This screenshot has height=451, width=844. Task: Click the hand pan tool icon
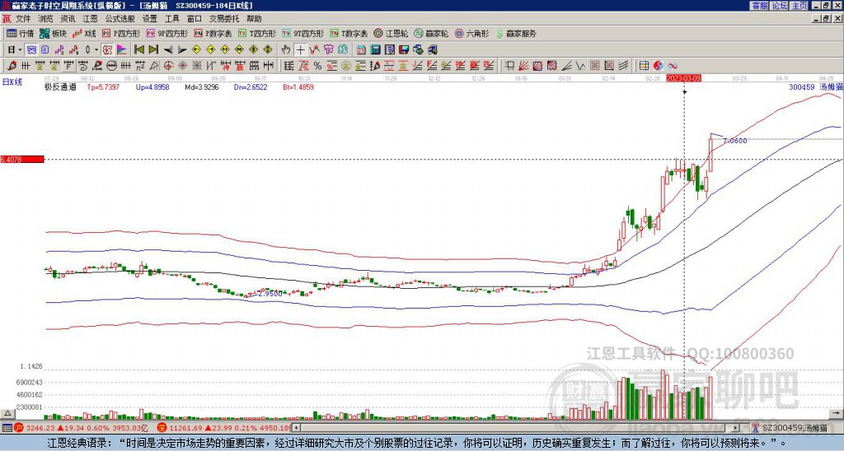pyautogui.click(x=285, y=49)
